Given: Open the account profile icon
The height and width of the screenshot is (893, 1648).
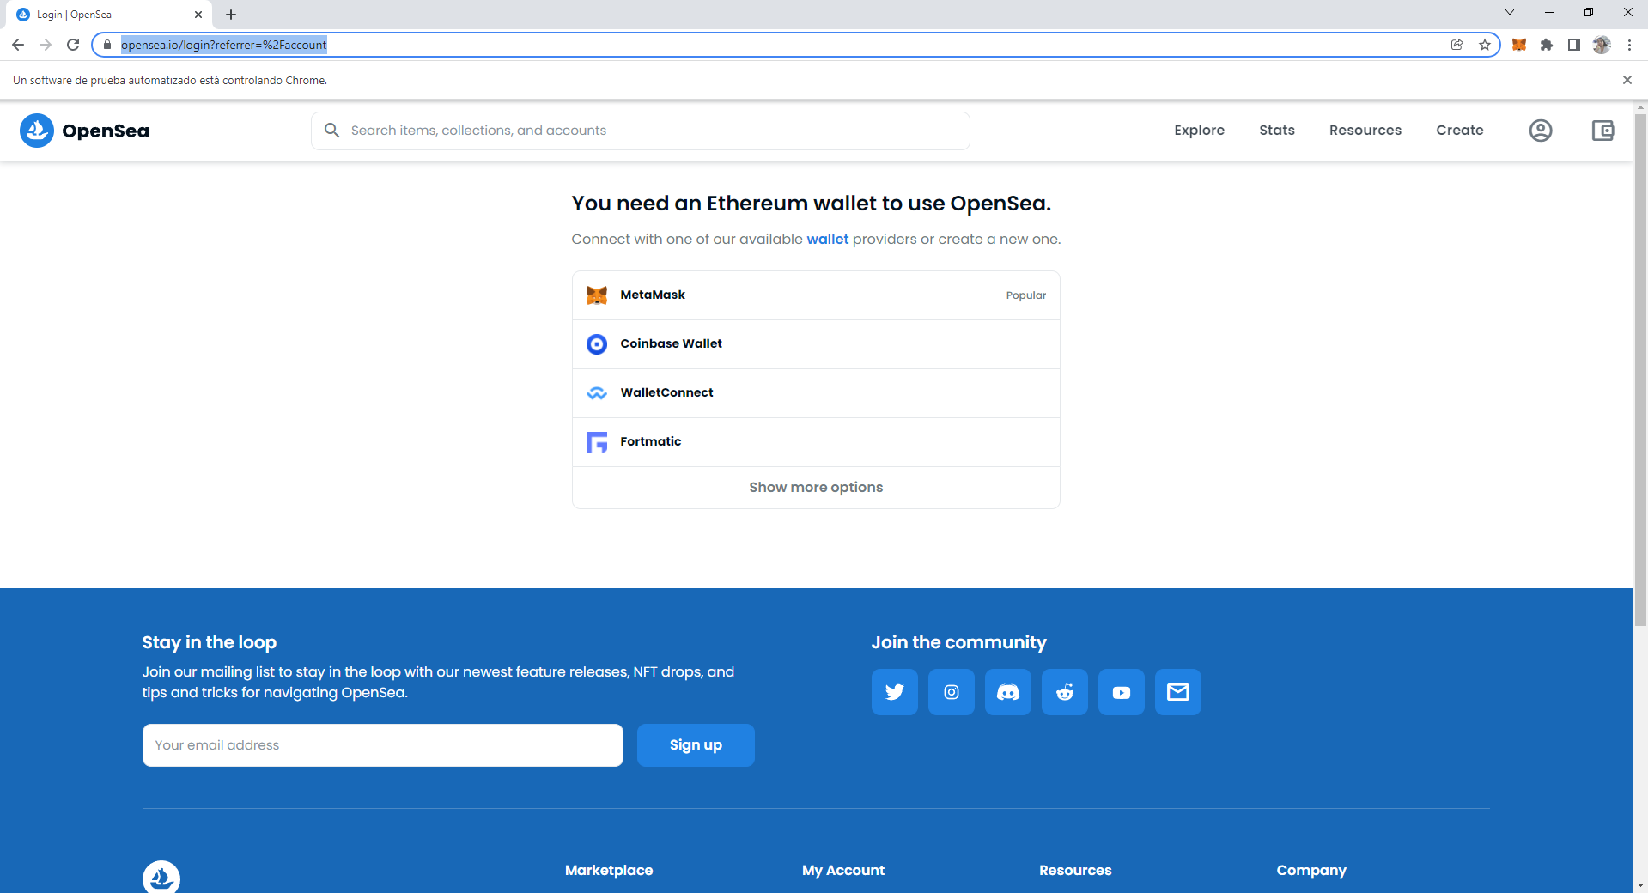Looking at the screenshot, I should 1541,131.
